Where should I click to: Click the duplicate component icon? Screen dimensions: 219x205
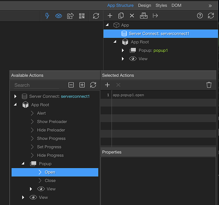(x=121, y=16)
